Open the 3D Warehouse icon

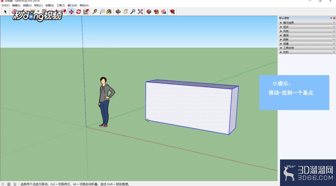149,12
